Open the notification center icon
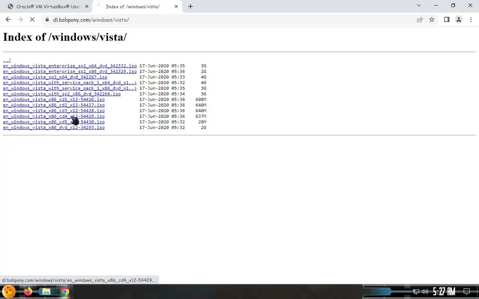Screen dimensions: 479x299 tap(467, 292)
